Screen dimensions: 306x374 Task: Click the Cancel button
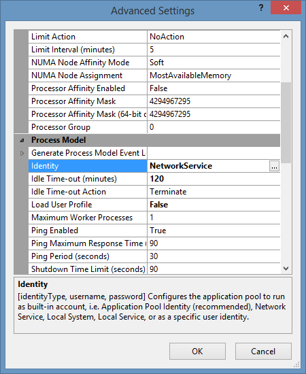pos(263,351)
